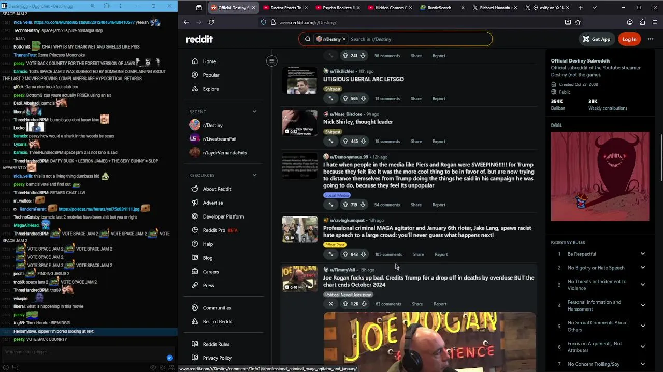
Task: Click the Social Media flair tag
Action: click(337, 195)
